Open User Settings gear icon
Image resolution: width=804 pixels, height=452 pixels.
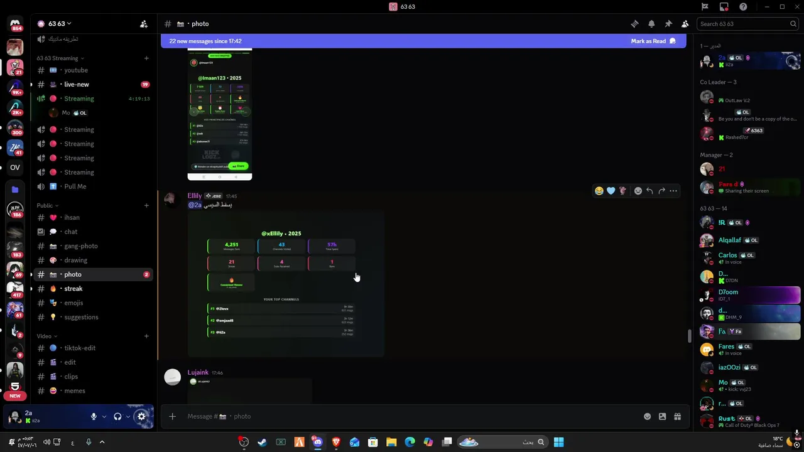tap(141, 416)
